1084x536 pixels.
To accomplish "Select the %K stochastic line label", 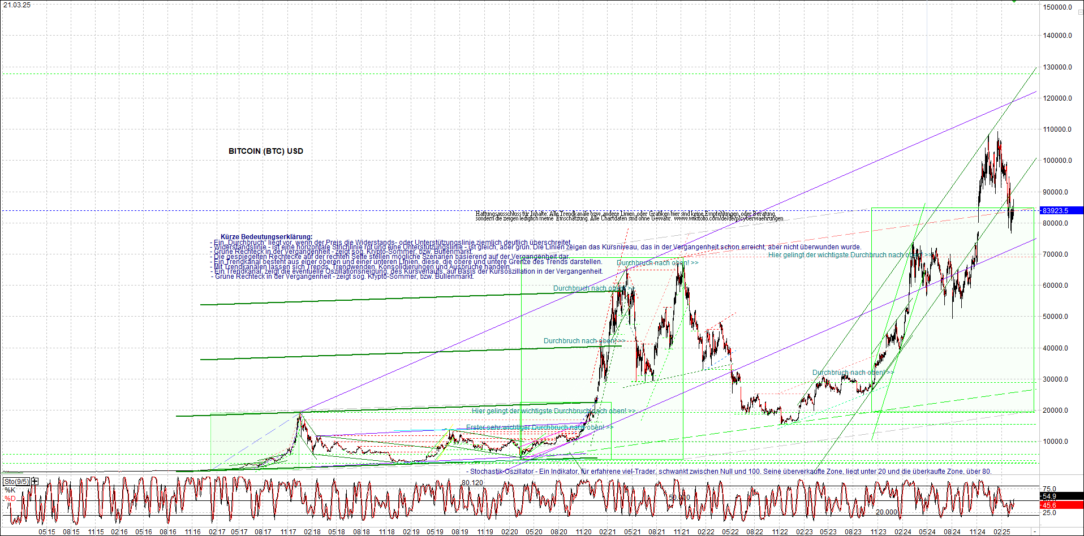I will 10,490.
